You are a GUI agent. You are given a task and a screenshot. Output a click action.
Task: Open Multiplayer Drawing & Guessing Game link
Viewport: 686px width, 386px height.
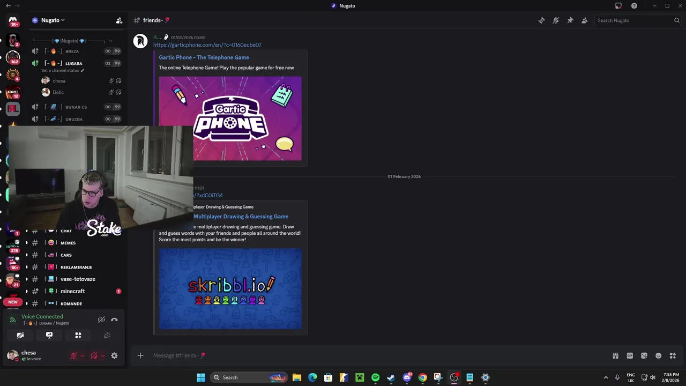241,217
